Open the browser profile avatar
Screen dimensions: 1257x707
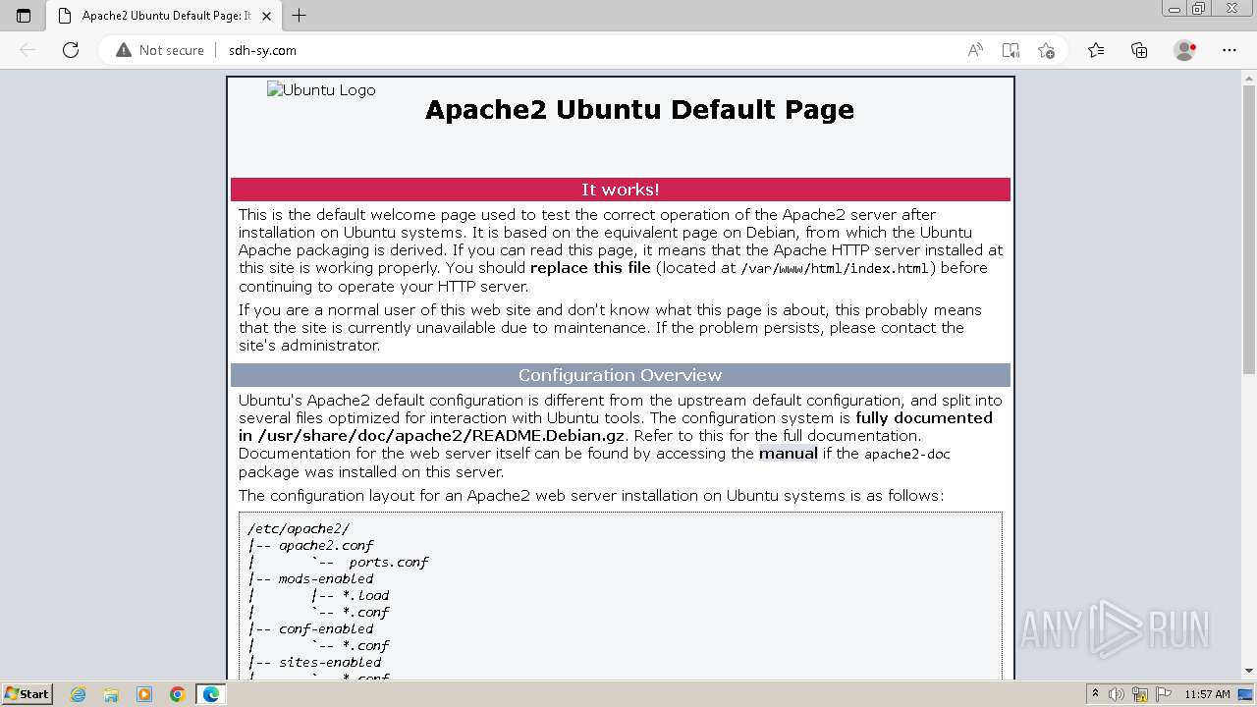pos(1185,50)
